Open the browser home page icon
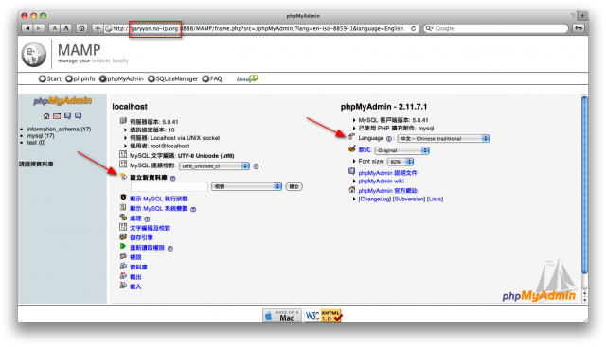 click(82, 28)
